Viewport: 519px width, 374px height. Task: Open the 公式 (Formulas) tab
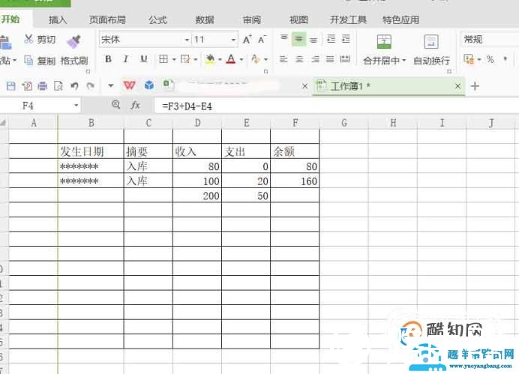pyautogui.click(x=157, y=19)
